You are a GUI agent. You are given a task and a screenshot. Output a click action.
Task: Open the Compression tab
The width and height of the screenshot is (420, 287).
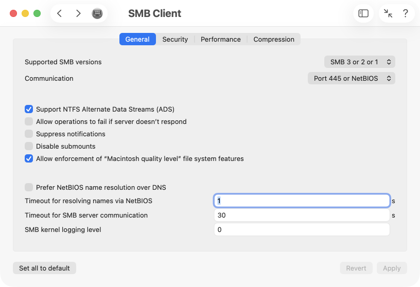coord(274,40)
